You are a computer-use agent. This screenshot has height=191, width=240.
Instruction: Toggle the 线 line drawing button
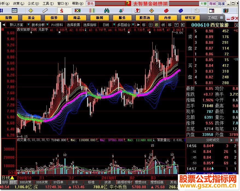click(x=163, y=25)
